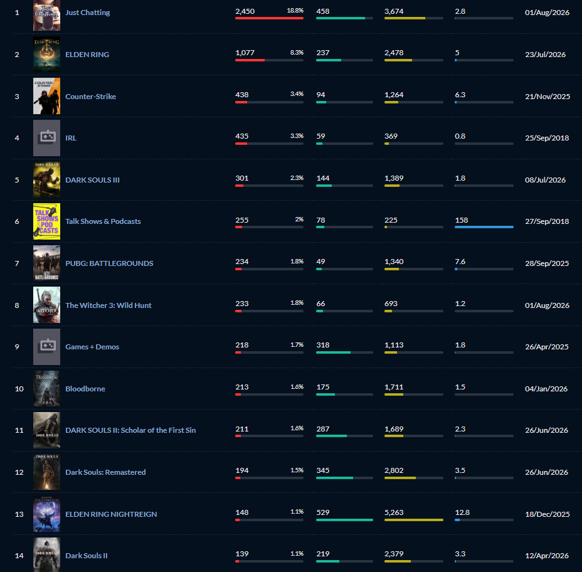Follow the Dark Souls: Remastered link
Image resolution: width=582 pixels, height=572 pixels.
point(105,472)
